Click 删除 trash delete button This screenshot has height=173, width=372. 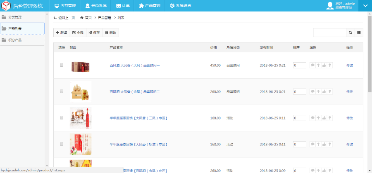click(110, 33)
